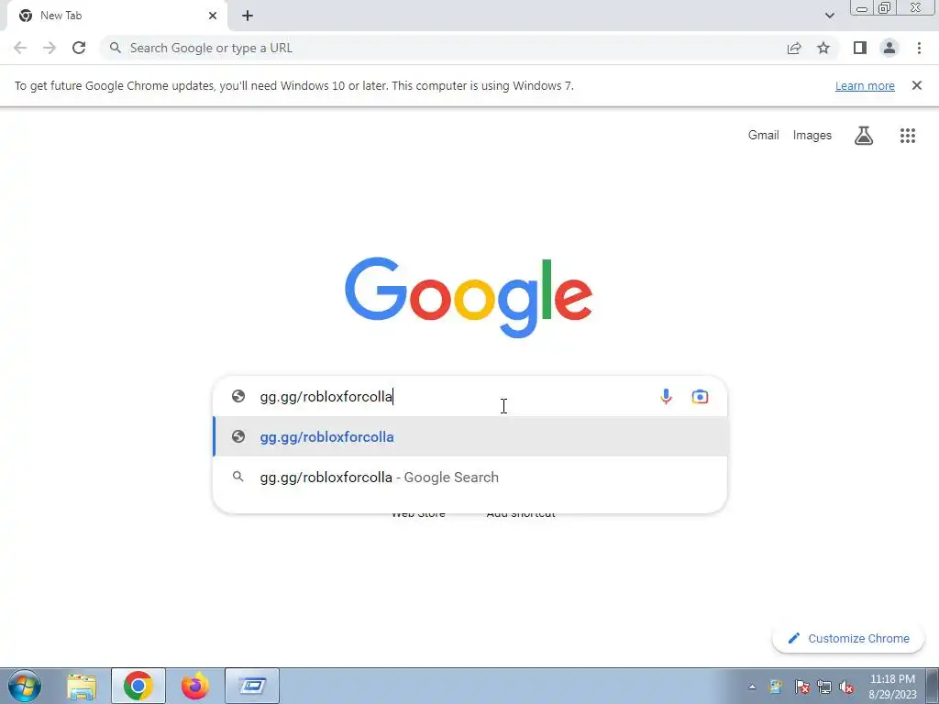Open Search Labs flask icon
This screenshot has height=704, width=939.
point(864,136)
